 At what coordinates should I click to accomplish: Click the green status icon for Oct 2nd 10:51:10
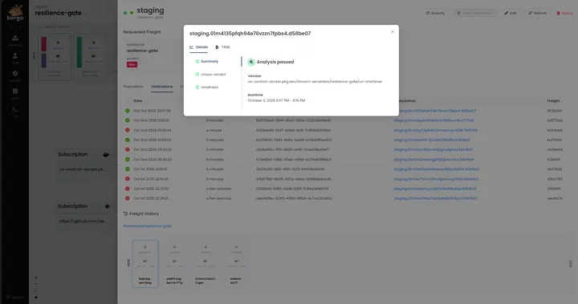127,120
